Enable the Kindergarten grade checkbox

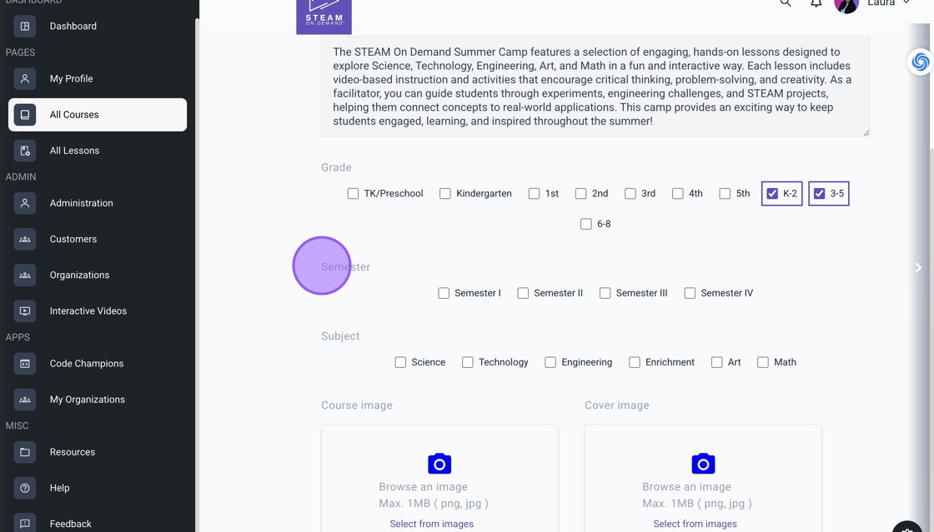[x=445, y=194]
